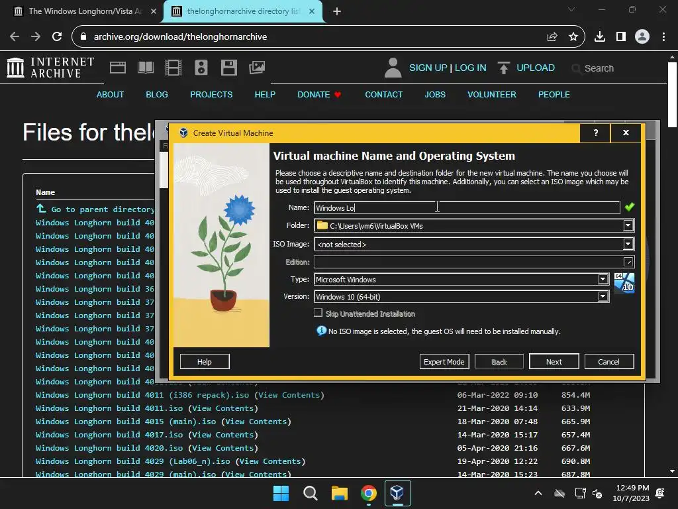Click the Chrome back arrow
The image size is (678, 509).
coord(15,37)
